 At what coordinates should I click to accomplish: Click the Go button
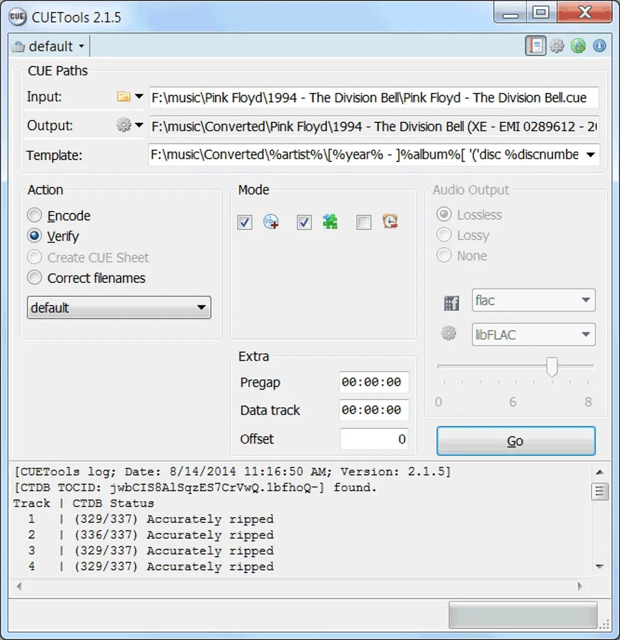pos(516,441)
